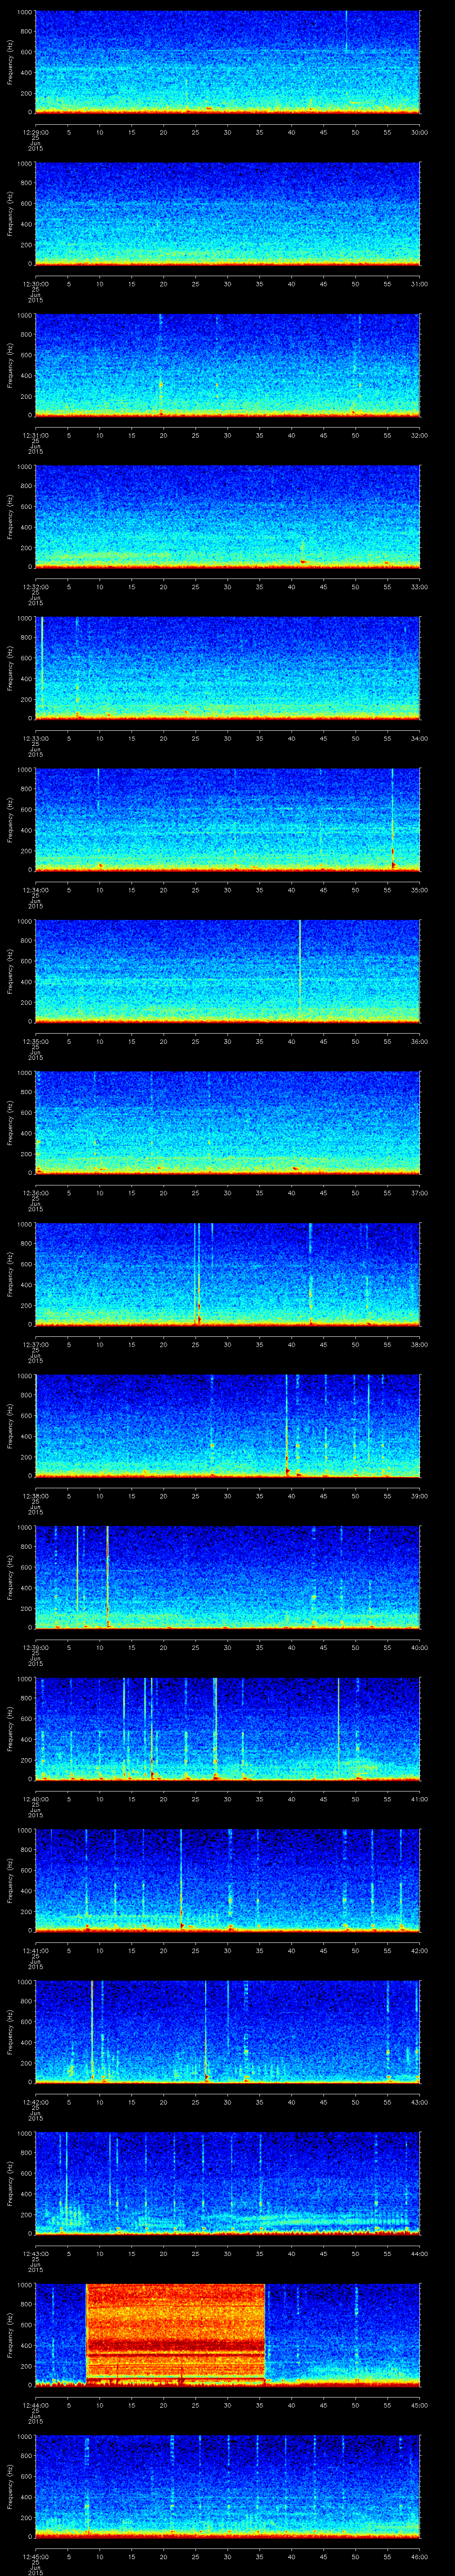Click the '12:35:00' time label
Screen dimensions: 455x2576
pos(36,1041)
